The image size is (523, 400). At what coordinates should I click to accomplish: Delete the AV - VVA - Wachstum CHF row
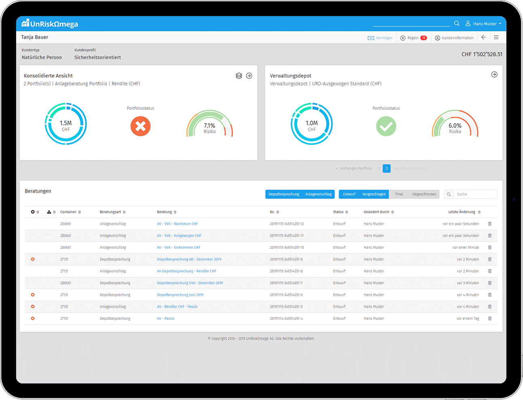coord(490,224)
